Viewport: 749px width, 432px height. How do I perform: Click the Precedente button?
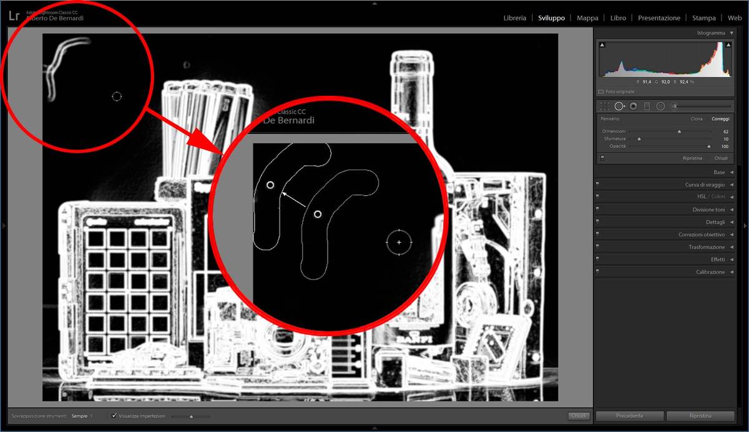tap(629, 416)
